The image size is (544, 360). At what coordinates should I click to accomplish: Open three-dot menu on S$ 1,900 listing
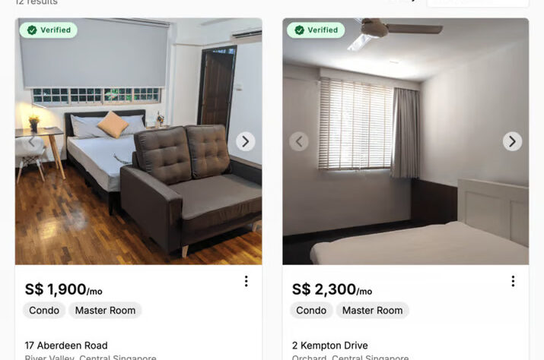tap(246, 281)
